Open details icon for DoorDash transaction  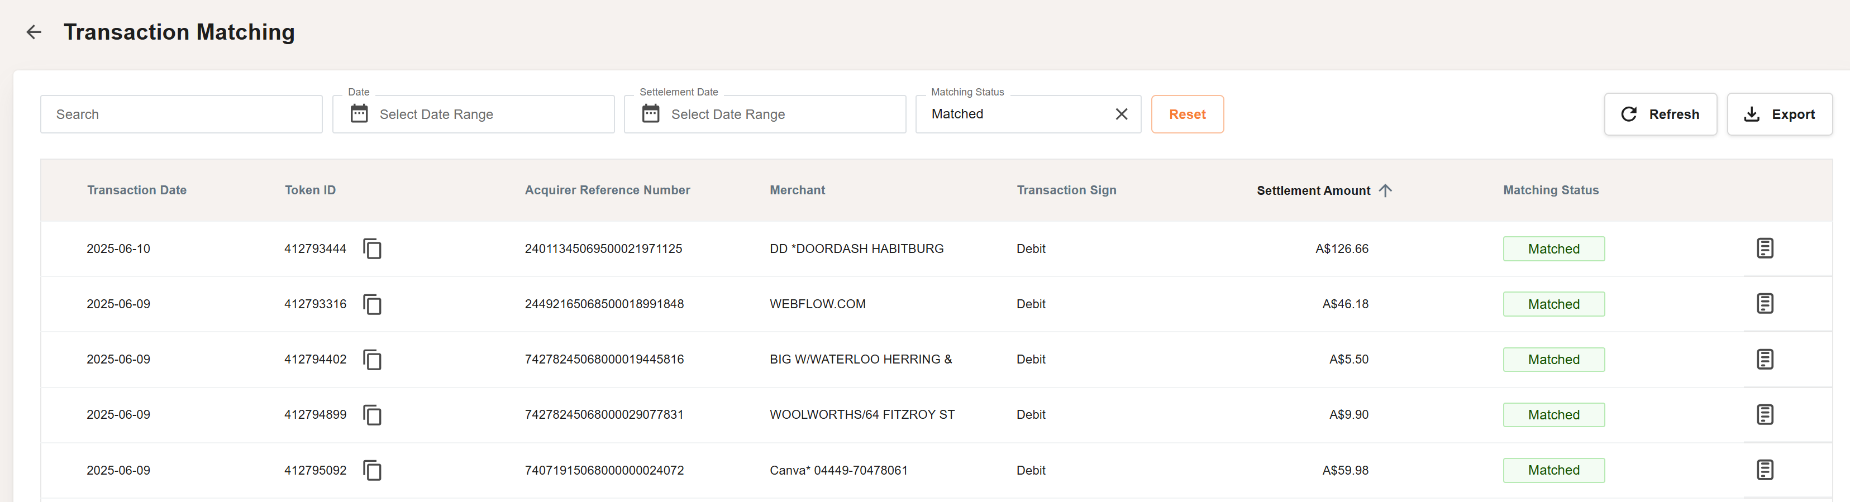pos(1765,248)
